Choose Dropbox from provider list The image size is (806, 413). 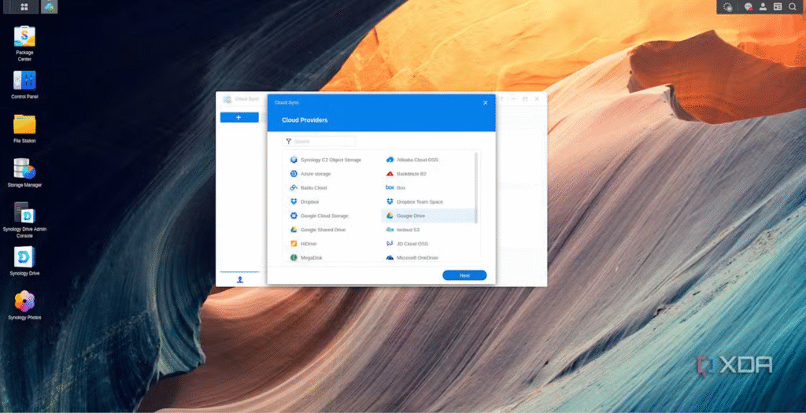[309, 201]
